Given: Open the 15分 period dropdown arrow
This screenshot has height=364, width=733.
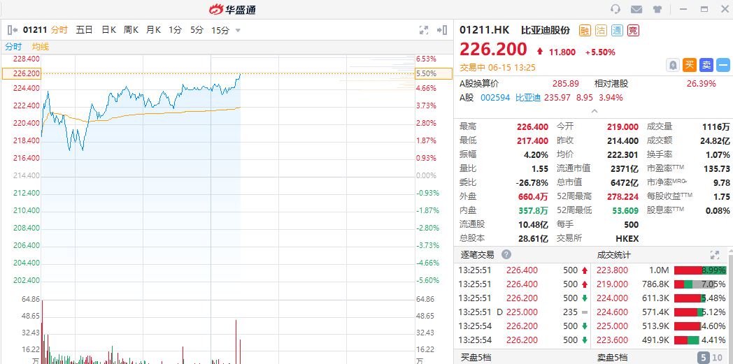Looking at the screenshot, I should click(x=238, y=30).
